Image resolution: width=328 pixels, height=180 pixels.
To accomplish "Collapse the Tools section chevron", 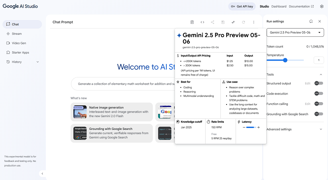I will click(321, 74).
